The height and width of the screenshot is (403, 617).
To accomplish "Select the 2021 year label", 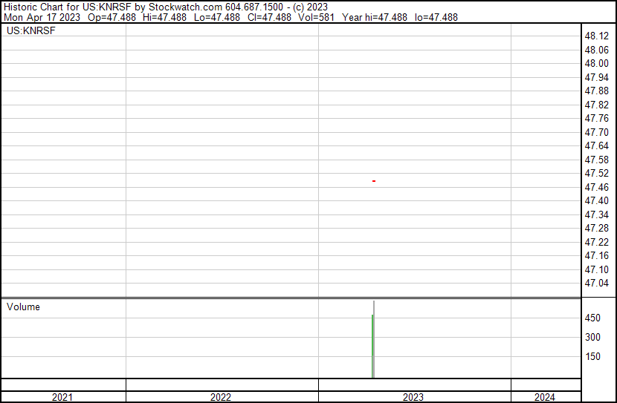I will coord(62,397).
